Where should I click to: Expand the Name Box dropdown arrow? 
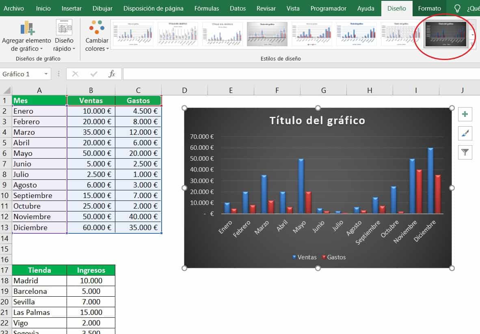point(46,74)
